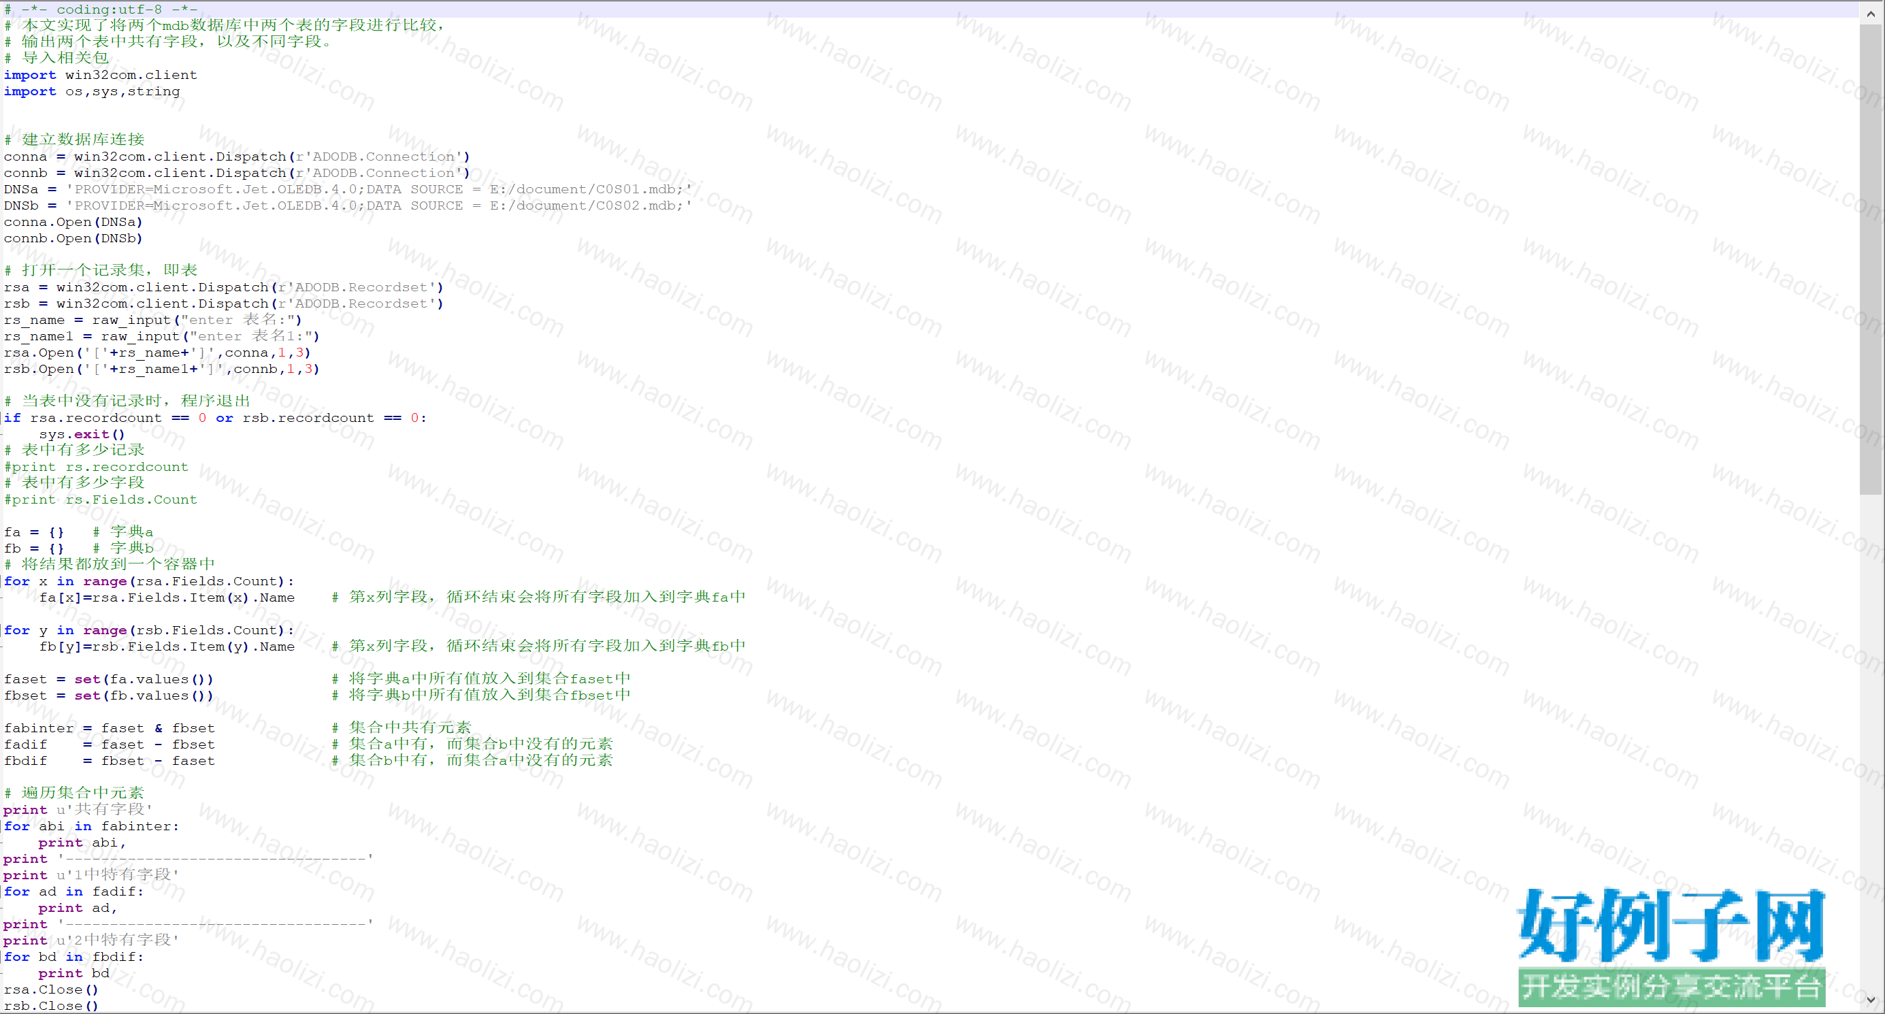Screen dimensions: 1885x1014
Task: Click 'fadif = faset - fbset' statement
Action: point(110,744)
